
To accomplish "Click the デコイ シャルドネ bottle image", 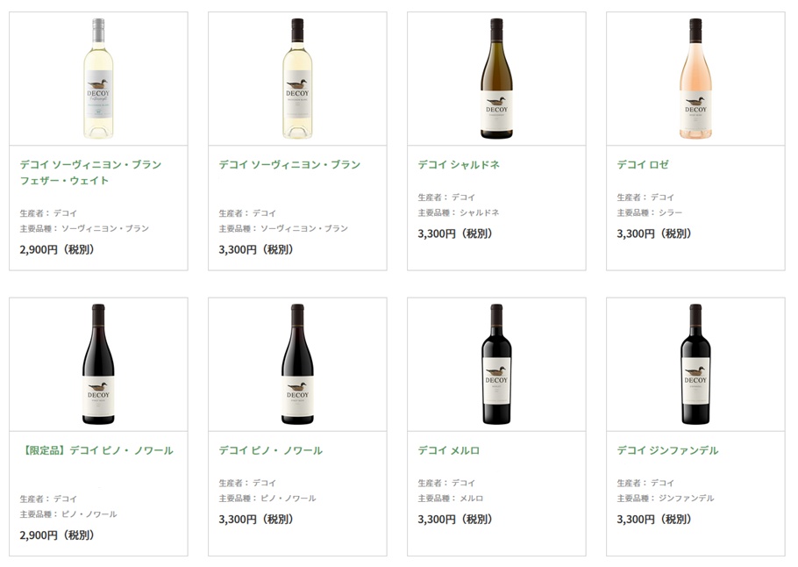I will (496, 78).
